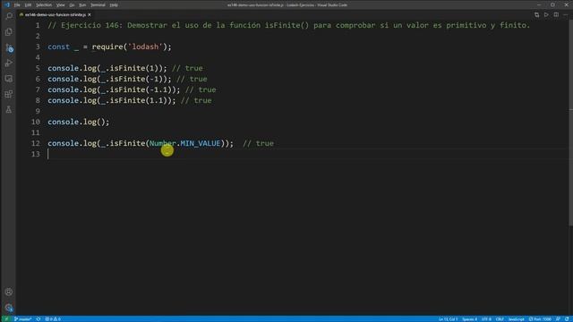Click Open Changes icon in editor toolbar
Viewport: 573px width, 322px height.
click(x=536, y=14)
